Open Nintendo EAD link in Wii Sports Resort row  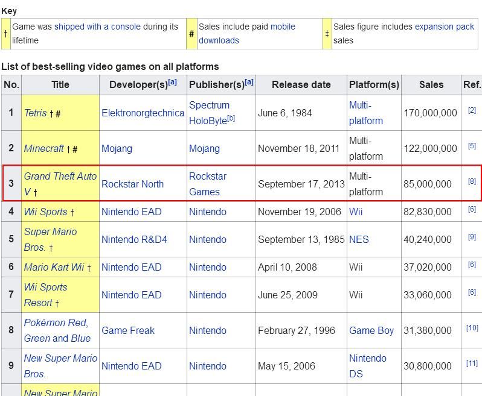tap(132, 295)
